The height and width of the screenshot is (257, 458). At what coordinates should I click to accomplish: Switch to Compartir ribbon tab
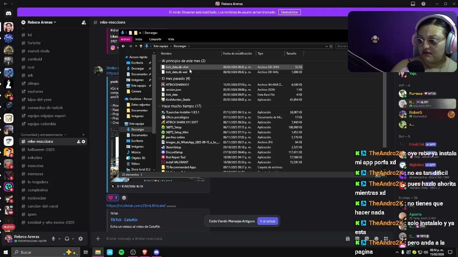(x=155, y=39)
